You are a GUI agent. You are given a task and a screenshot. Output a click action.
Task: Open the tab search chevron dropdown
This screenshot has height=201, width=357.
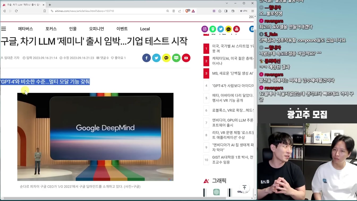[x=227, y=3]
